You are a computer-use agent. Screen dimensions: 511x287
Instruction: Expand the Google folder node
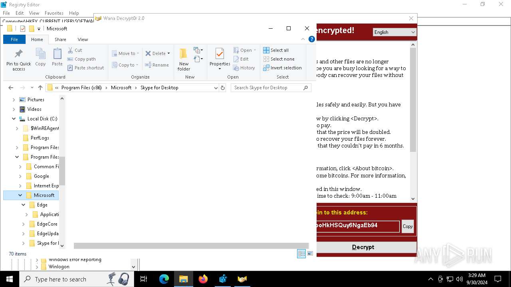pos(20,176)
